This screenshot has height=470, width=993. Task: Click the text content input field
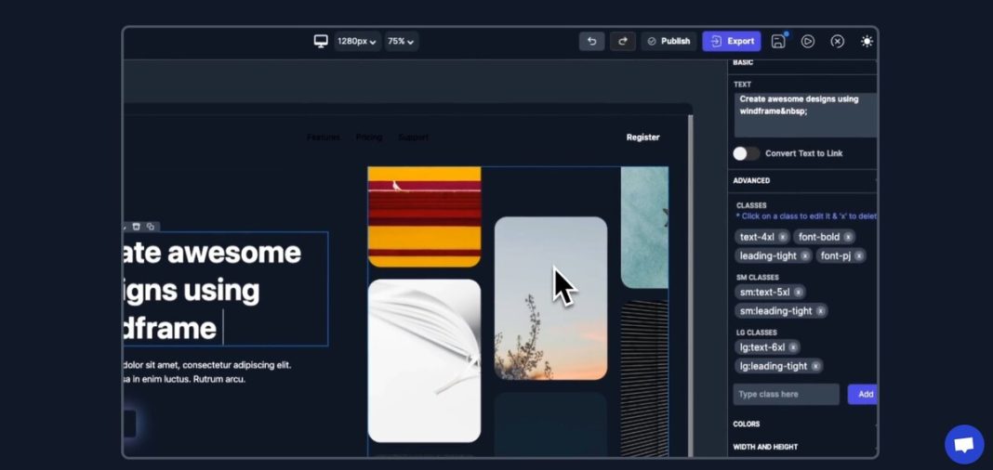click(805, 115)
